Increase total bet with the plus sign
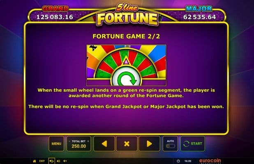Screen dimensions: 254x164 [x=88, y=141]
